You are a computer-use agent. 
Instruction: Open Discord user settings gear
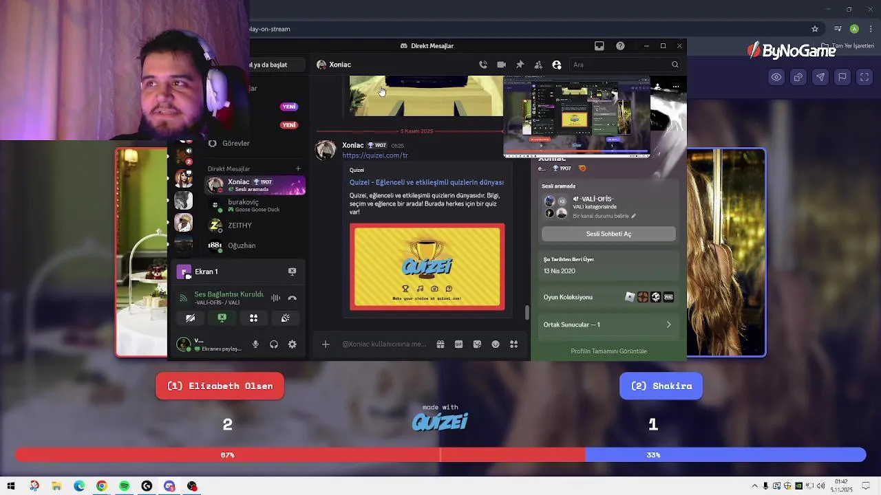point(293,344)
